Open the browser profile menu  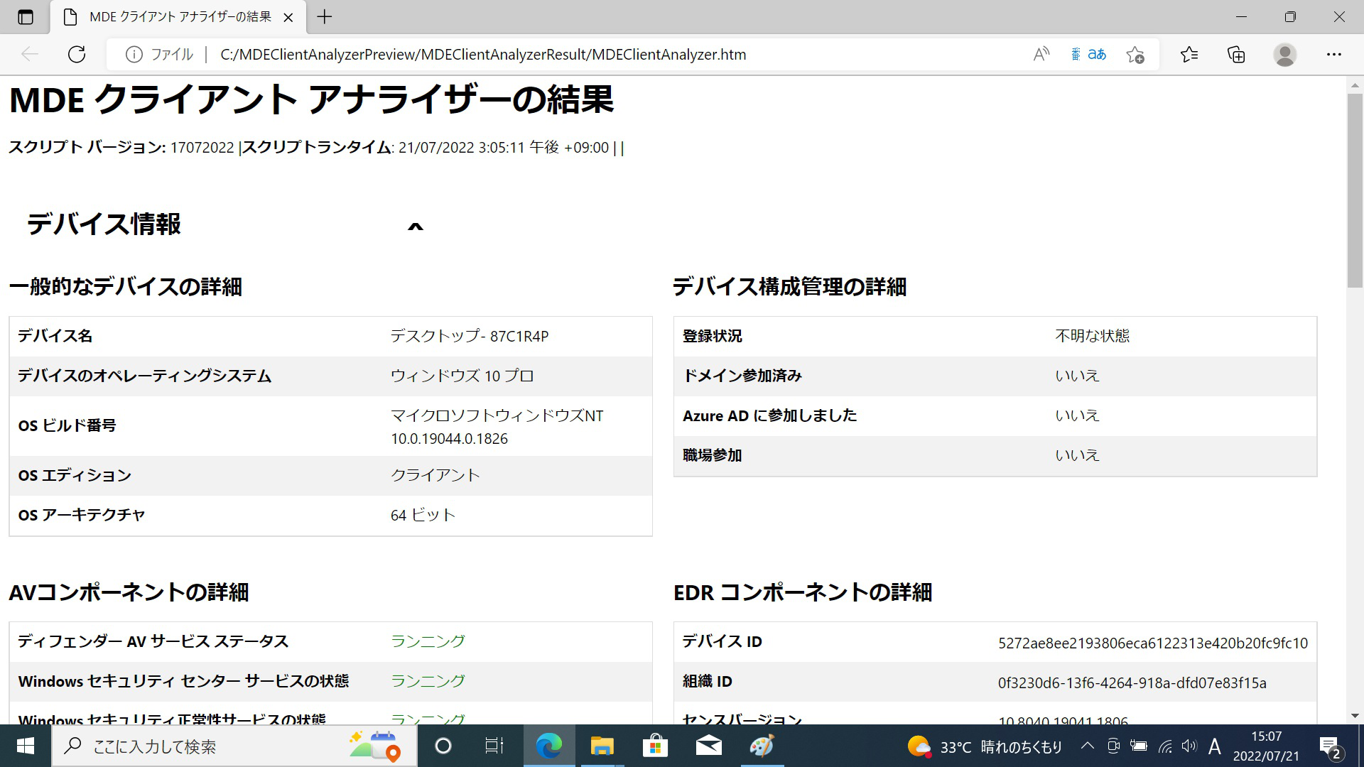tap(1284, 55)
